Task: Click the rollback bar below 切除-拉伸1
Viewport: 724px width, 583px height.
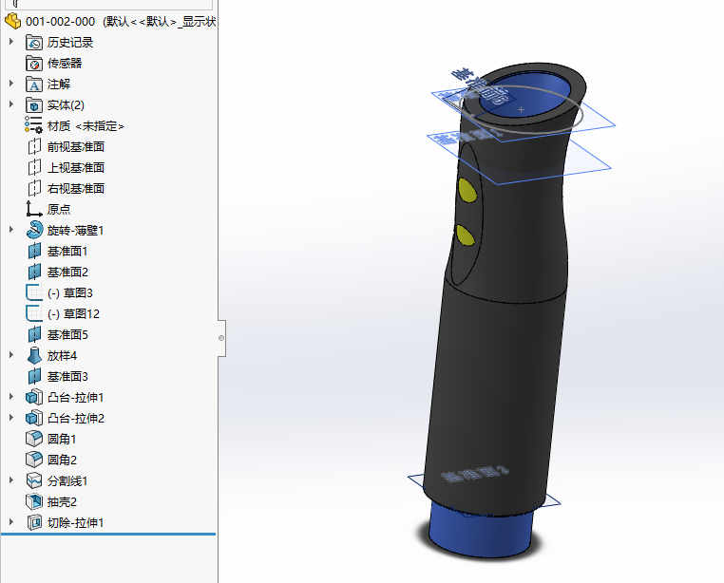Action: pos(108,534)
